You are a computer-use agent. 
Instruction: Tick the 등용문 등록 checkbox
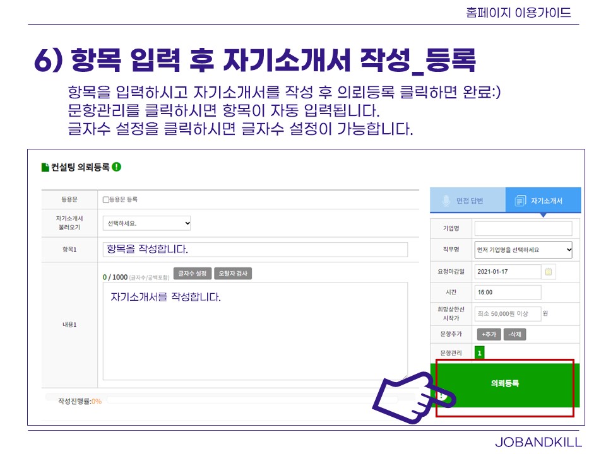106,200
